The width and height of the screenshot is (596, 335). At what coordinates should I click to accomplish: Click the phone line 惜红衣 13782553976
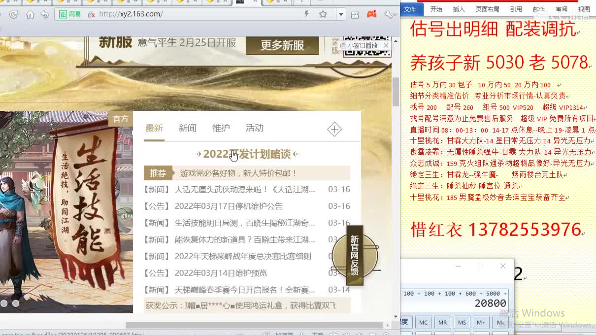496,230
